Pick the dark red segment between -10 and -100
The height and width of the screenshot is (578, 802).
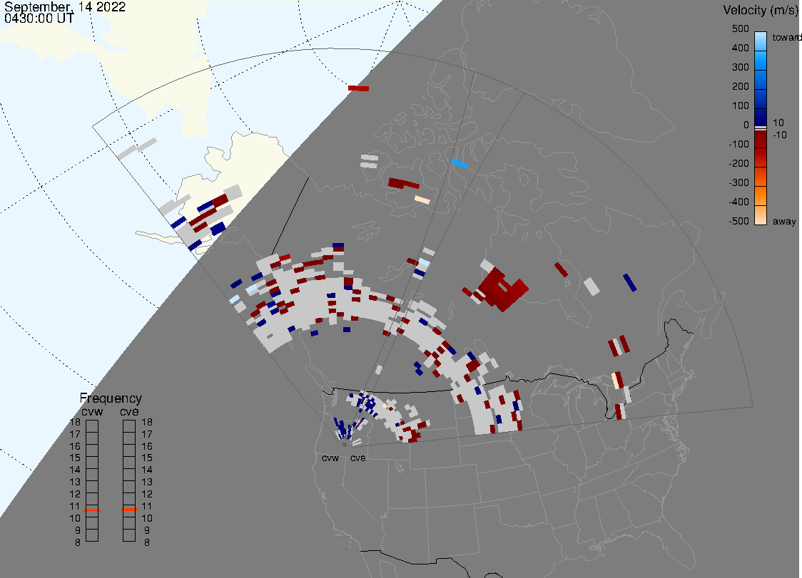point(761,138)
